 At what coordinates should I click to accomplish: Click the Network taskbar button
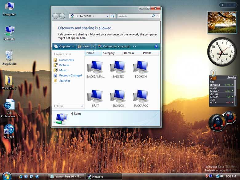104,177
